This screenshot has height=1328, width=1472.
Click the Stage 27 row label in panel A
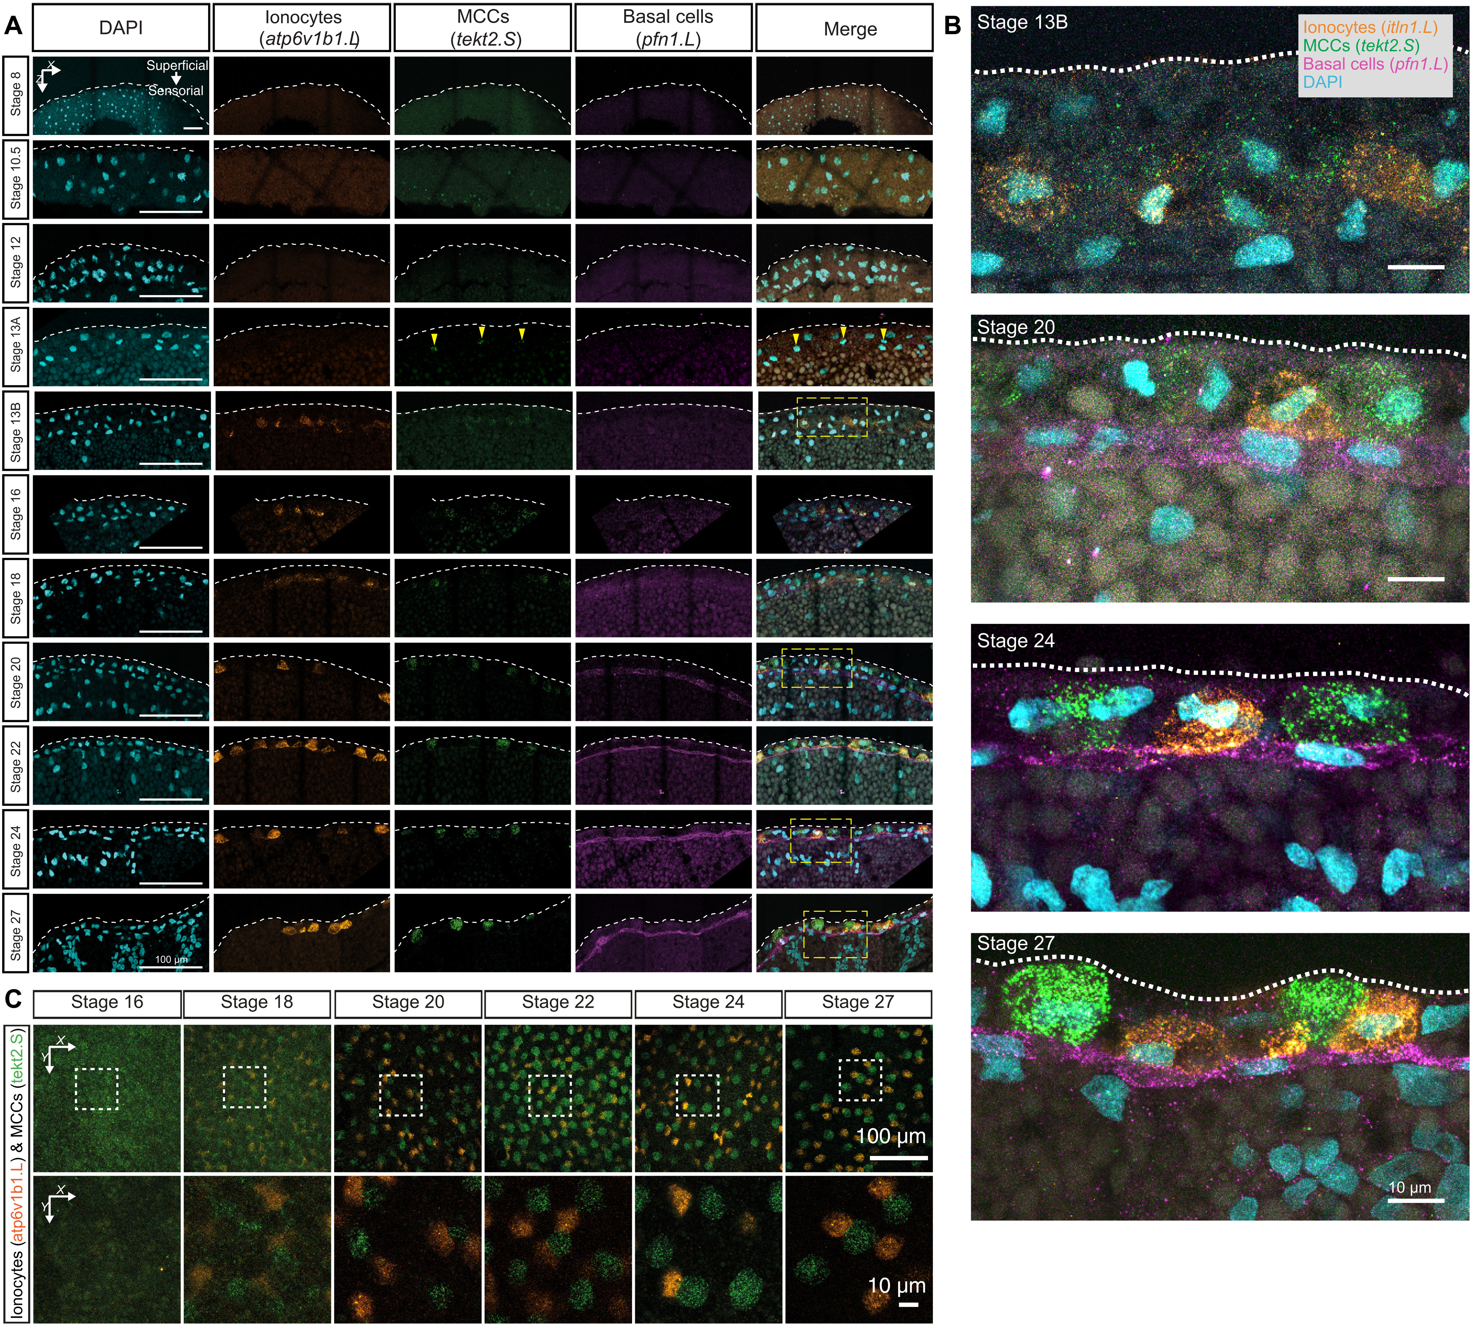pyautogui.click(x=15, y=933)
